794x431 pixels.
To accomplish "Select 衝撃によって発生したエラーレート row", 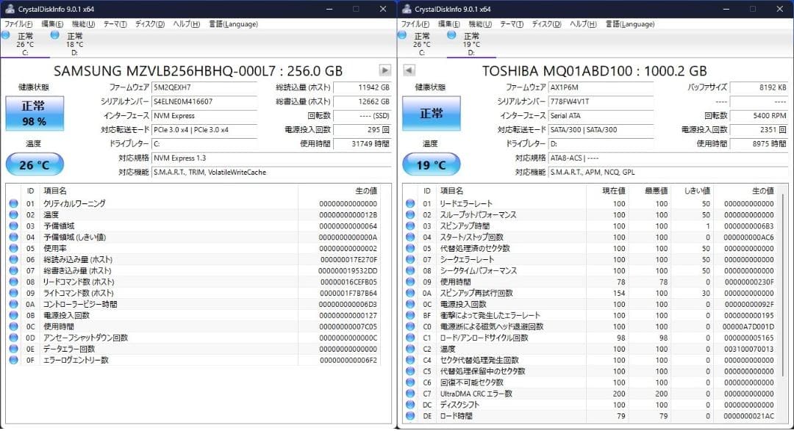I will 591,315.
